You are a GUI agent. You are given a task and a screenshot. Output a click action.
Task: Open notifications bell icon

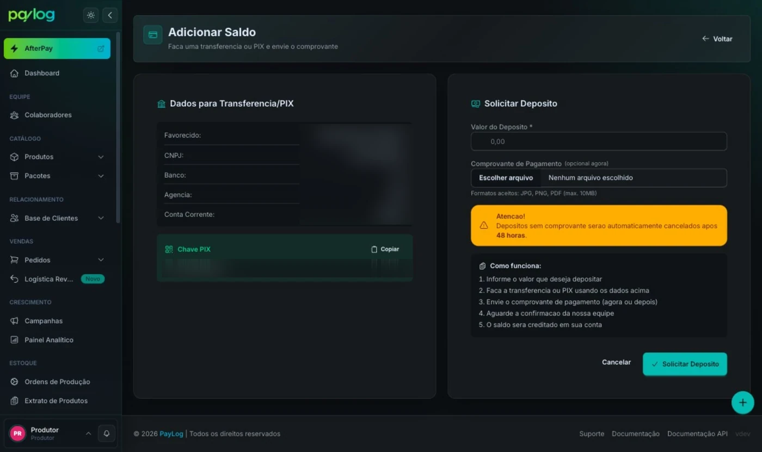tap(107, 434)
